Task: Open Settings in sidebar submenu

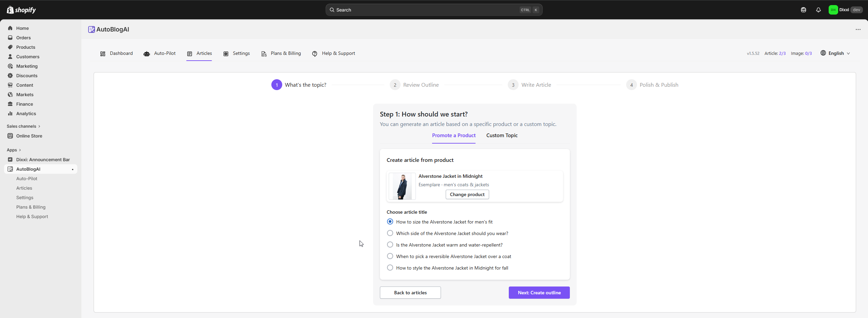Action: point(25,197)
